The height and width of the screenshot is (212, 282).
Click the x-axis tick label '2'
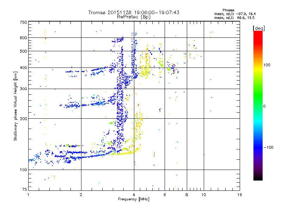(x=81, y=195)
